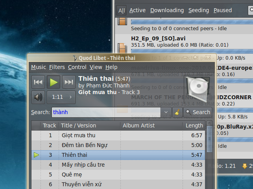
Task: Click the Search button
Action: tap(198, 112)
